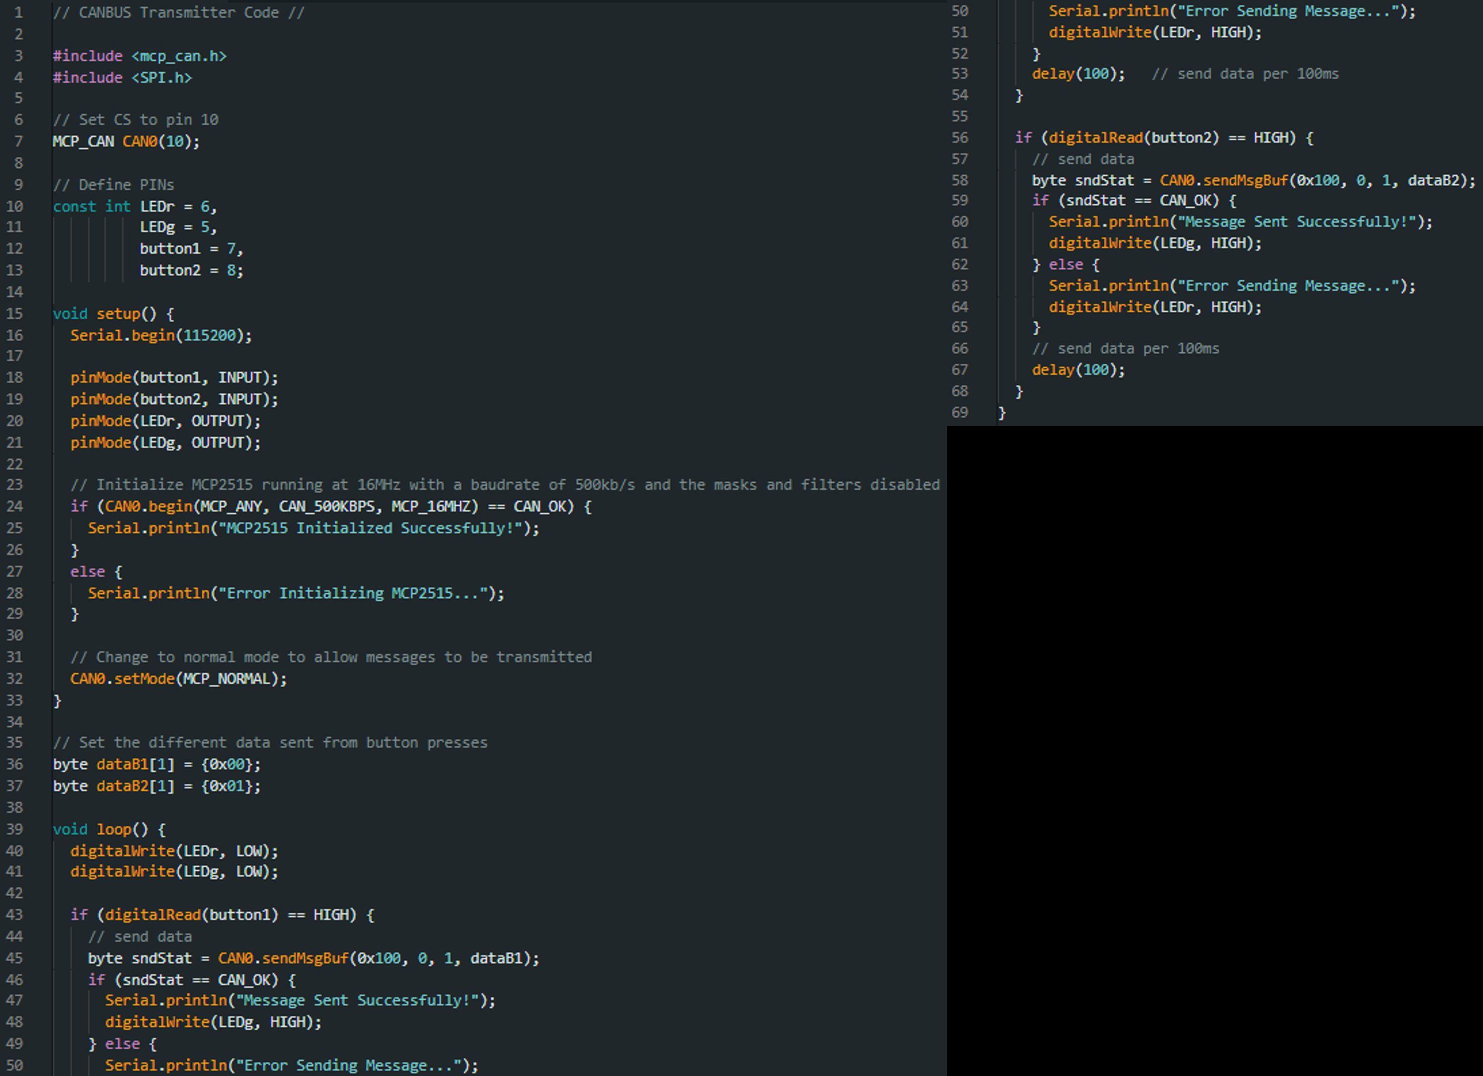The image size is (1483, 1076).
Task: Click on MCP_CAN CAN0(10) declaration
Action: click(126, 141)
